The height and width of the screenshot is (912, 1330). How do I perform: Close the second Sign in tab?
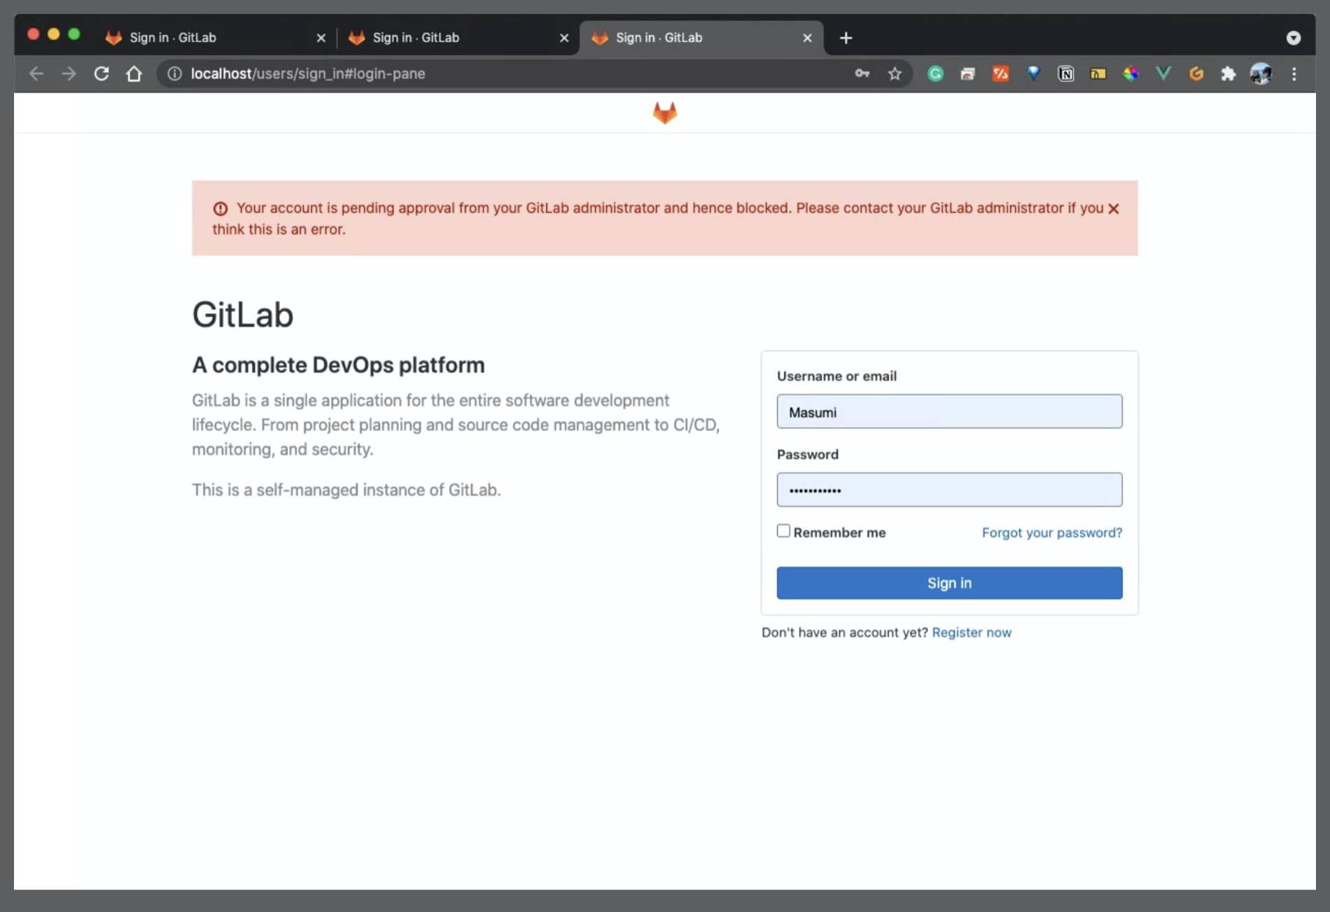coord(564,38)
